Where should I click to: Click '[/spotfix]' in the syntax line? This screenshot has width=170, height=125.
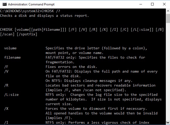(27, 34)
